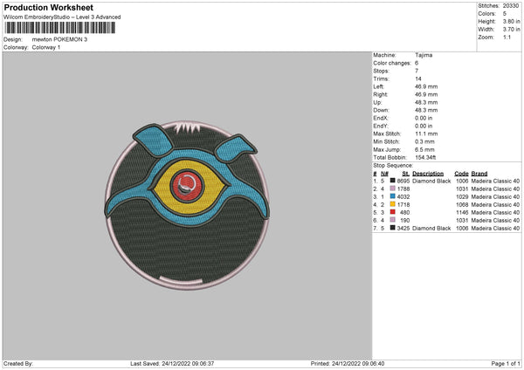Click the embroidered eye design preview
Image resolution: width=524 pixels, height=370 pixels.
[x=187, y=205]
